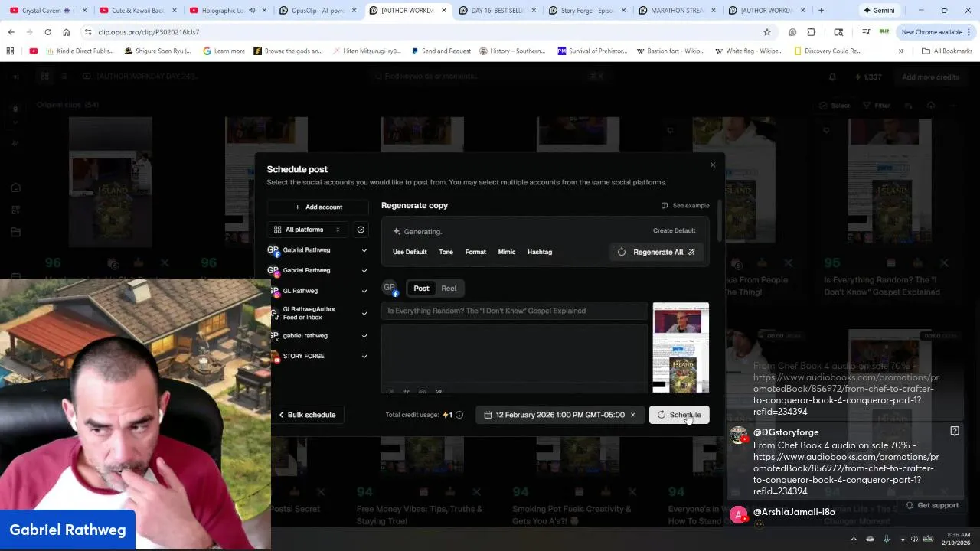Viewport: 980px width, 551px height.
Task: Select the Mimic copy option
Action: coord(507,252)
